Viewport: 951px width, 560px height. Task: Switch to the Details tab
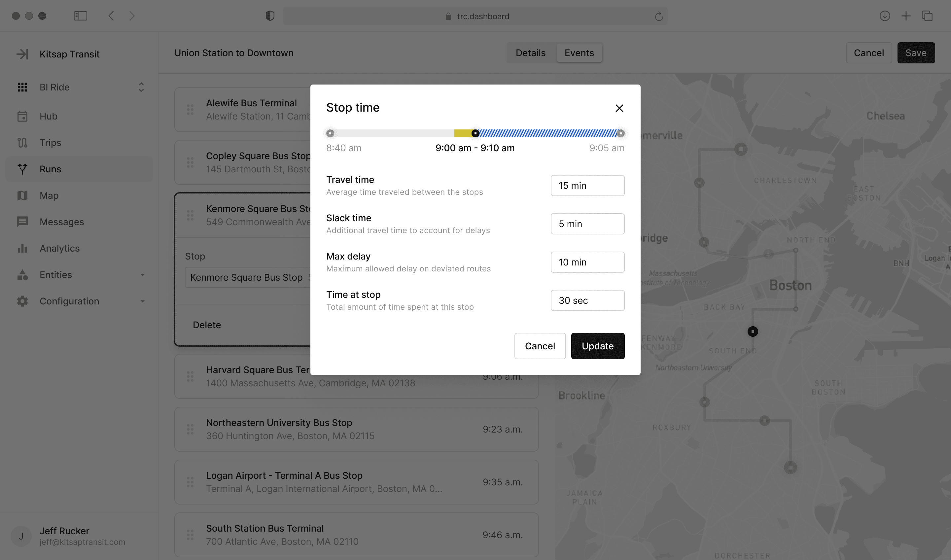click(530, 53)
